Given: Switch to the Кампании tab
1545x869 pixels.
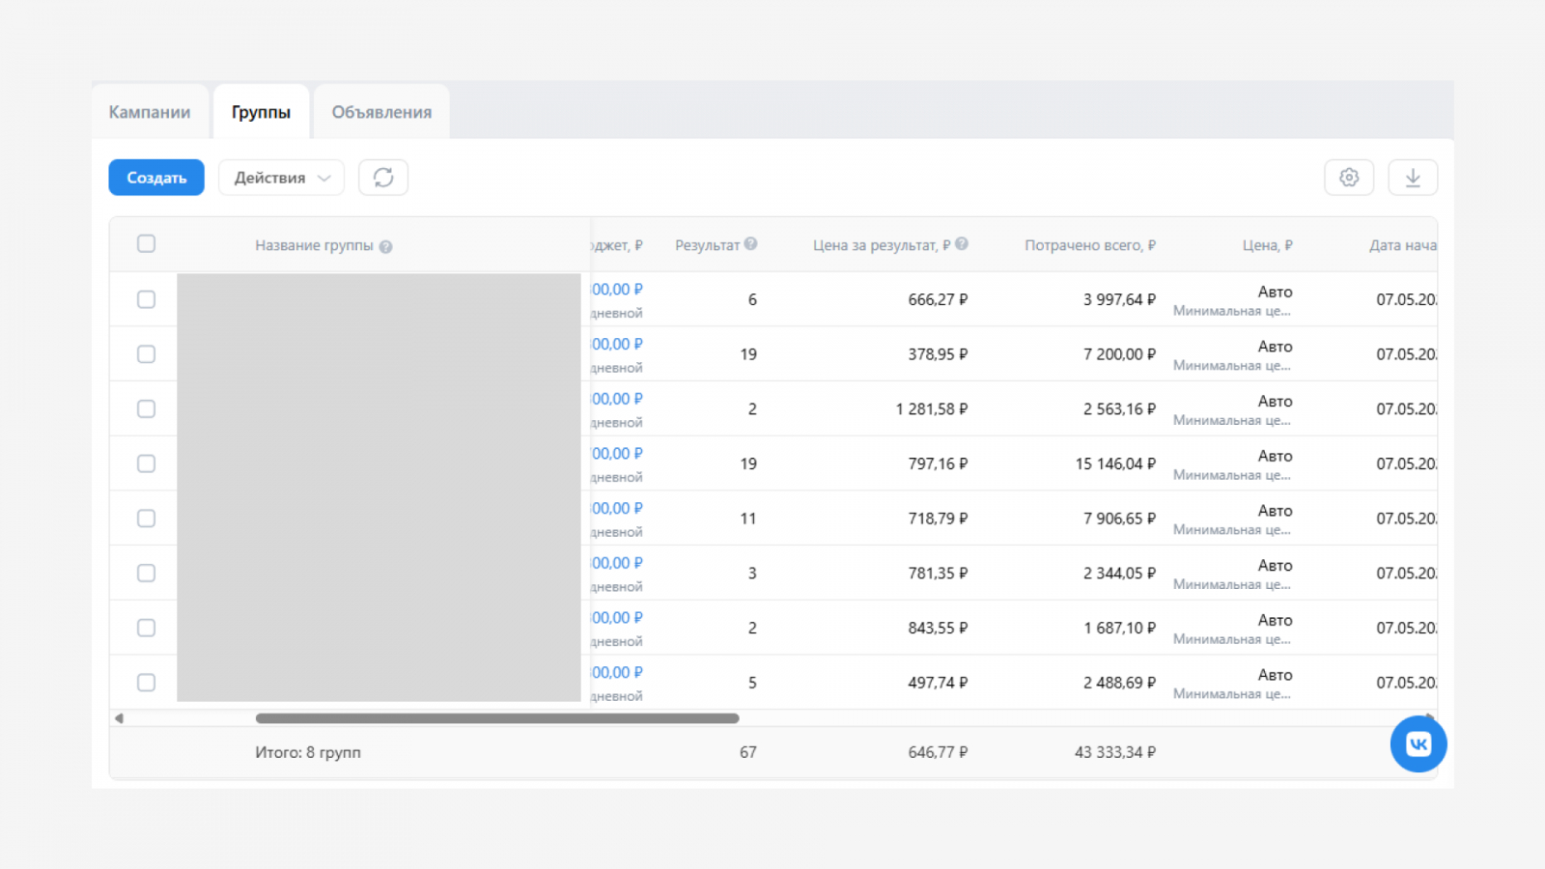Looking at the screenshot, I should 150,112.
